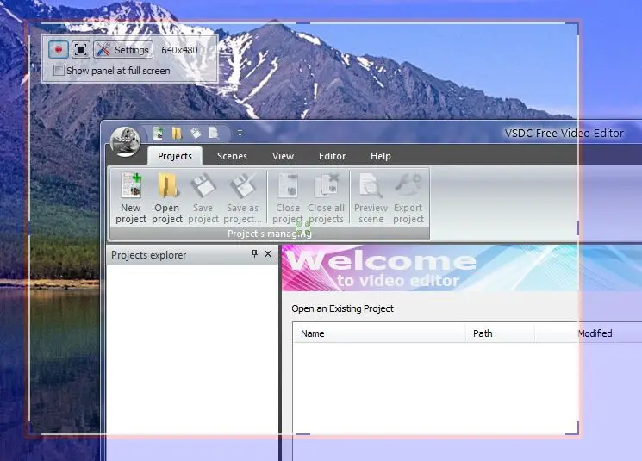This screenshot has width=642, height=461.
Task: Click Save project quick access icon
Action: (196, 133)
